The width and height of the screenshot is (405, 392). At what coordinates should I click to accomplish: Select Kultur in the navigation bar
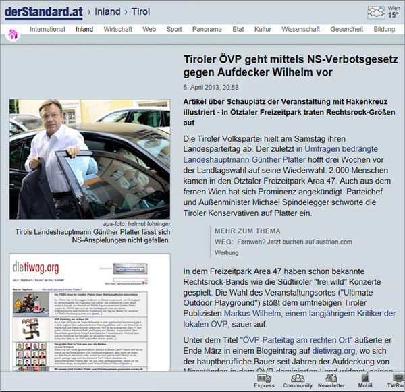(263, 29)
